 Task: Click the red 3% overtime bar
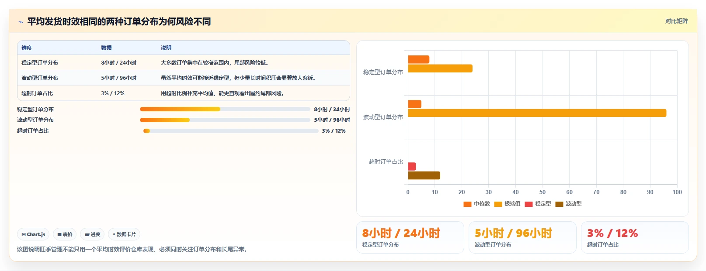point(412,166)
